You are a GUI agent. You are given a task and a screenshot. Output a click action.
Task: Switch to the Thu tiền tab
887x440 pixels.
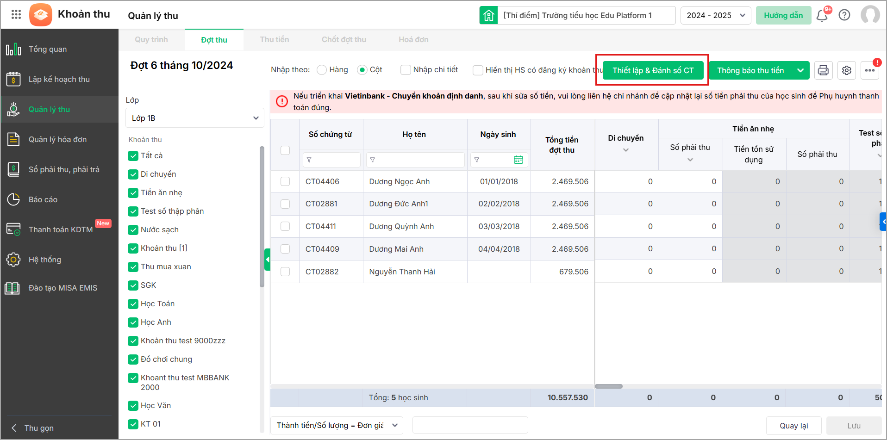274,40
